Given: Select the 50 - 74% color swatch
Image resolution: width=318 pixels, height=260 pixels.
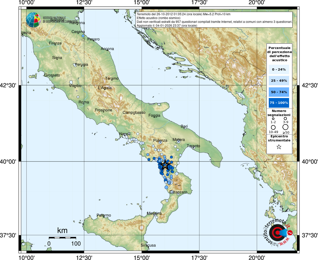Looking at the screenshot, I should click(x=279, y=92).
